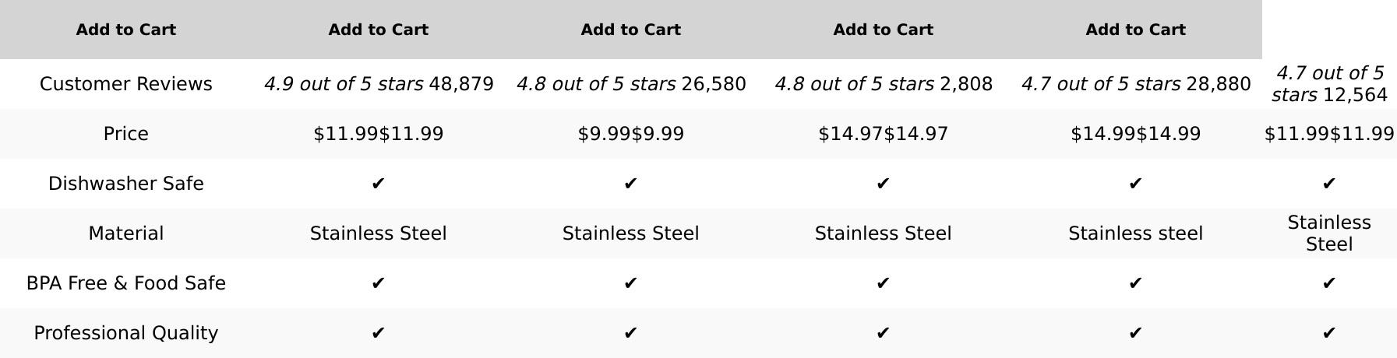This screenshot has width=1397, height=358.
Task: Select the $14.97 price text
Action: click(883, 134)
